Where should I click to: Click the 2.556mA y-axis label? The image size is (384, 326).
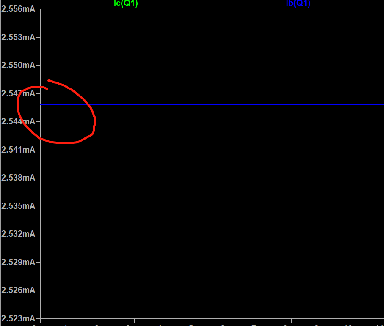pos(18,9)
